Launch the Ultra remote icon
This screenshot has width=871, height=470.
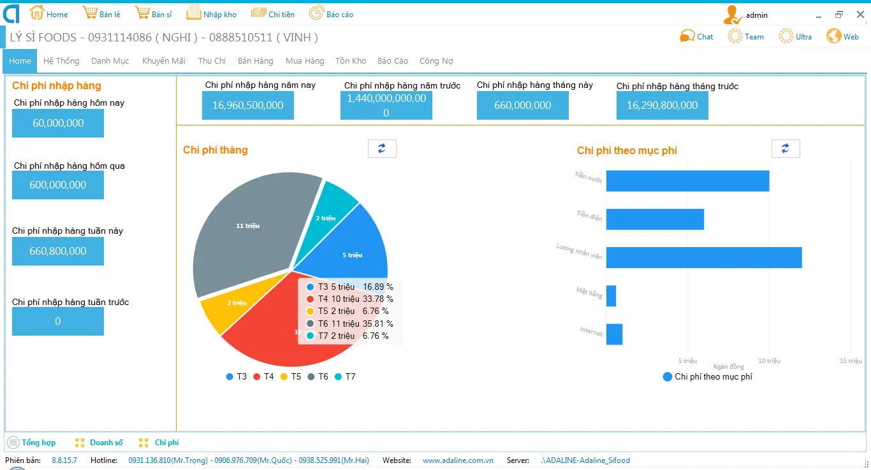point(786,36)
